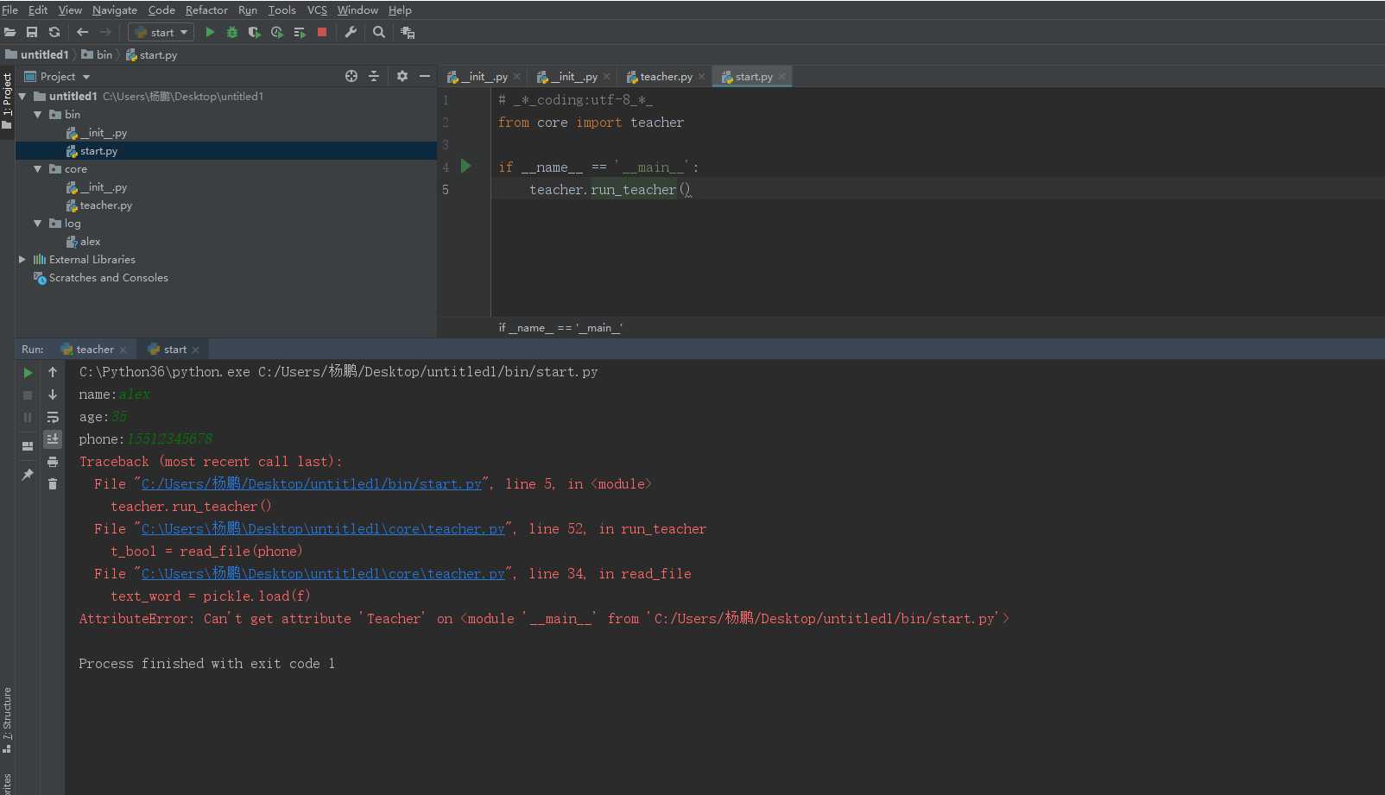Expand External Libraries node
Screen dimensions: 1385x795
(22, 260)
